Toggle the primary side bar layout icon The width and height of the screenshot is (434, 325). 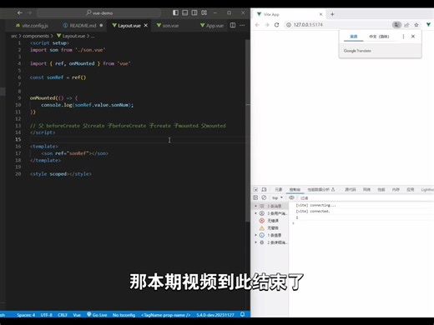click(175, 12)
